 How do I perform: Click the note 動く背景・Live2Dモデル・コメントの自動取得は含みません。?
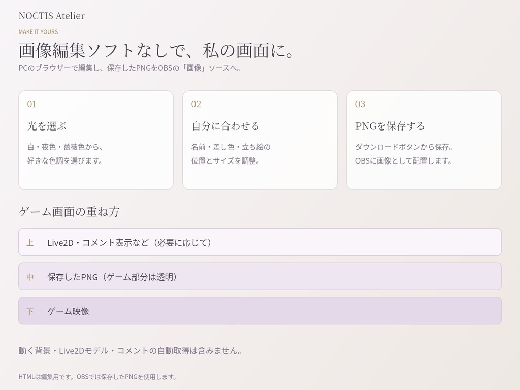(x=131, y=351)
